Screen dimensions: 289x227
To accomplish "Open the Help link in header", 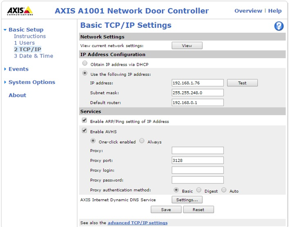I will 275,11.
